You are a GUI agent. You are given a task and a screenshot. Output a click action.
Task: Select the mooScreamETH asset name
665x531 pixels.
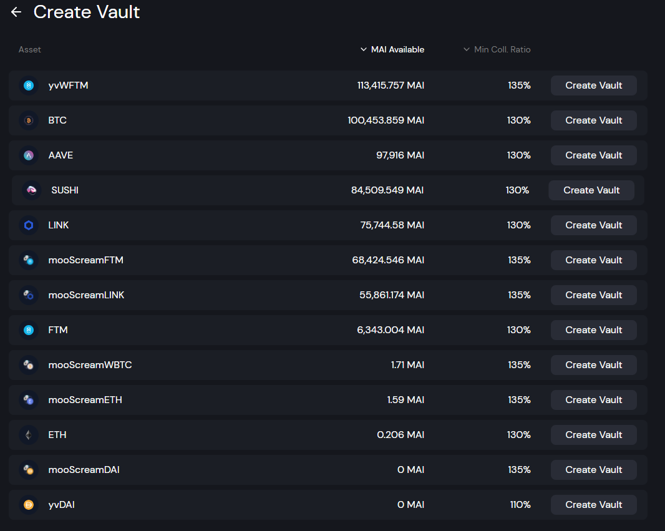pyautogui.click(x=85, y=400)
